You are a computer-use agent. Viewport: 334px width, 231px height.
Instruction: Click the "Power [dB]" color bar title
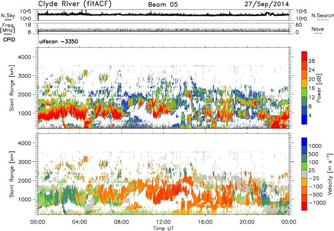(319, 88)
